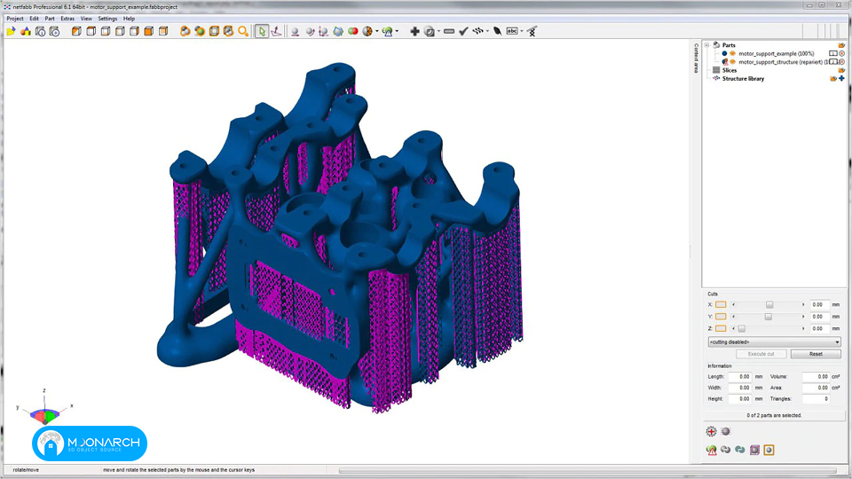852x479 pixels.
Task: Select motor_support_example (100%) in Parts tree
Action: click(x=776, y=54)
